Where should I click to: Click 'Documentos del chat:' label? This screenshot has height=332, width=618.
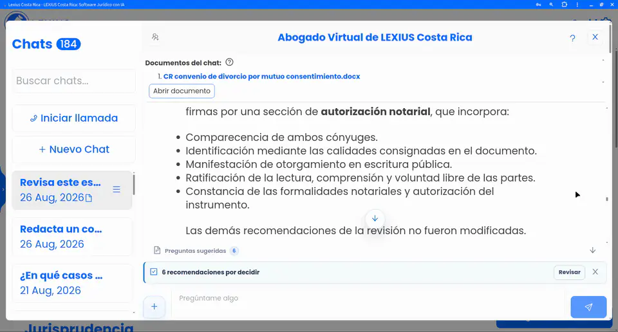coord(183,63)
